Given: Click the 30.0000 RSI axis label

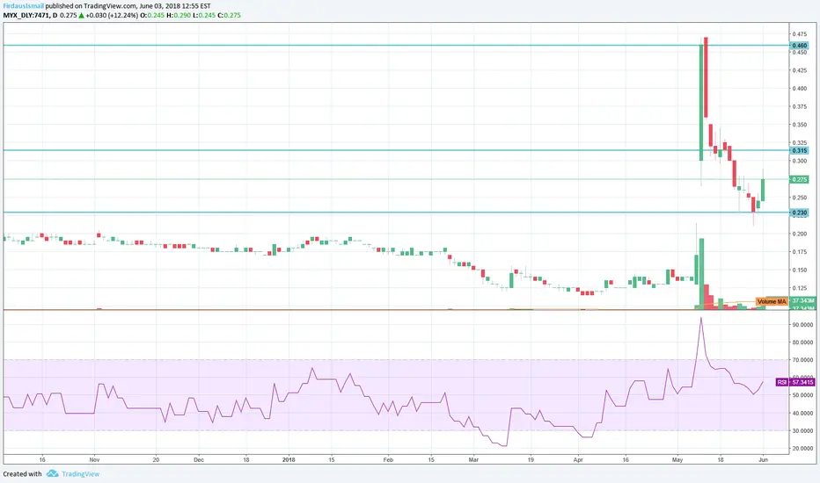Looking at the screenshot, I should 802,431.
